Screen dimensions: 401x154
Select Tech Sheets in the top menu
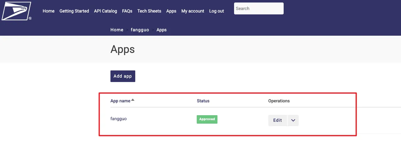point(149,11)
